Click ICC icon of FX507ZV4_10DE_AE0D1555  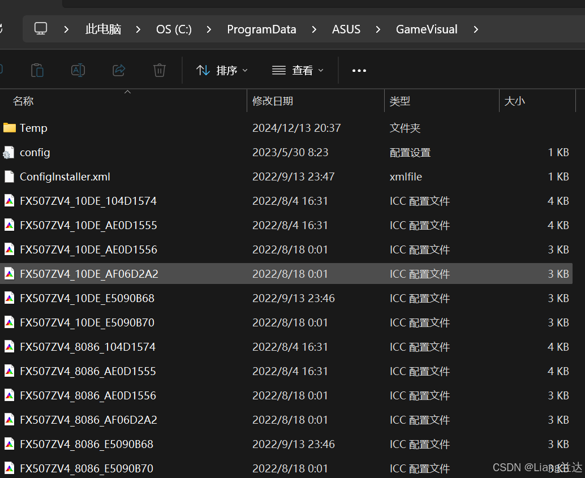point(9,225)
